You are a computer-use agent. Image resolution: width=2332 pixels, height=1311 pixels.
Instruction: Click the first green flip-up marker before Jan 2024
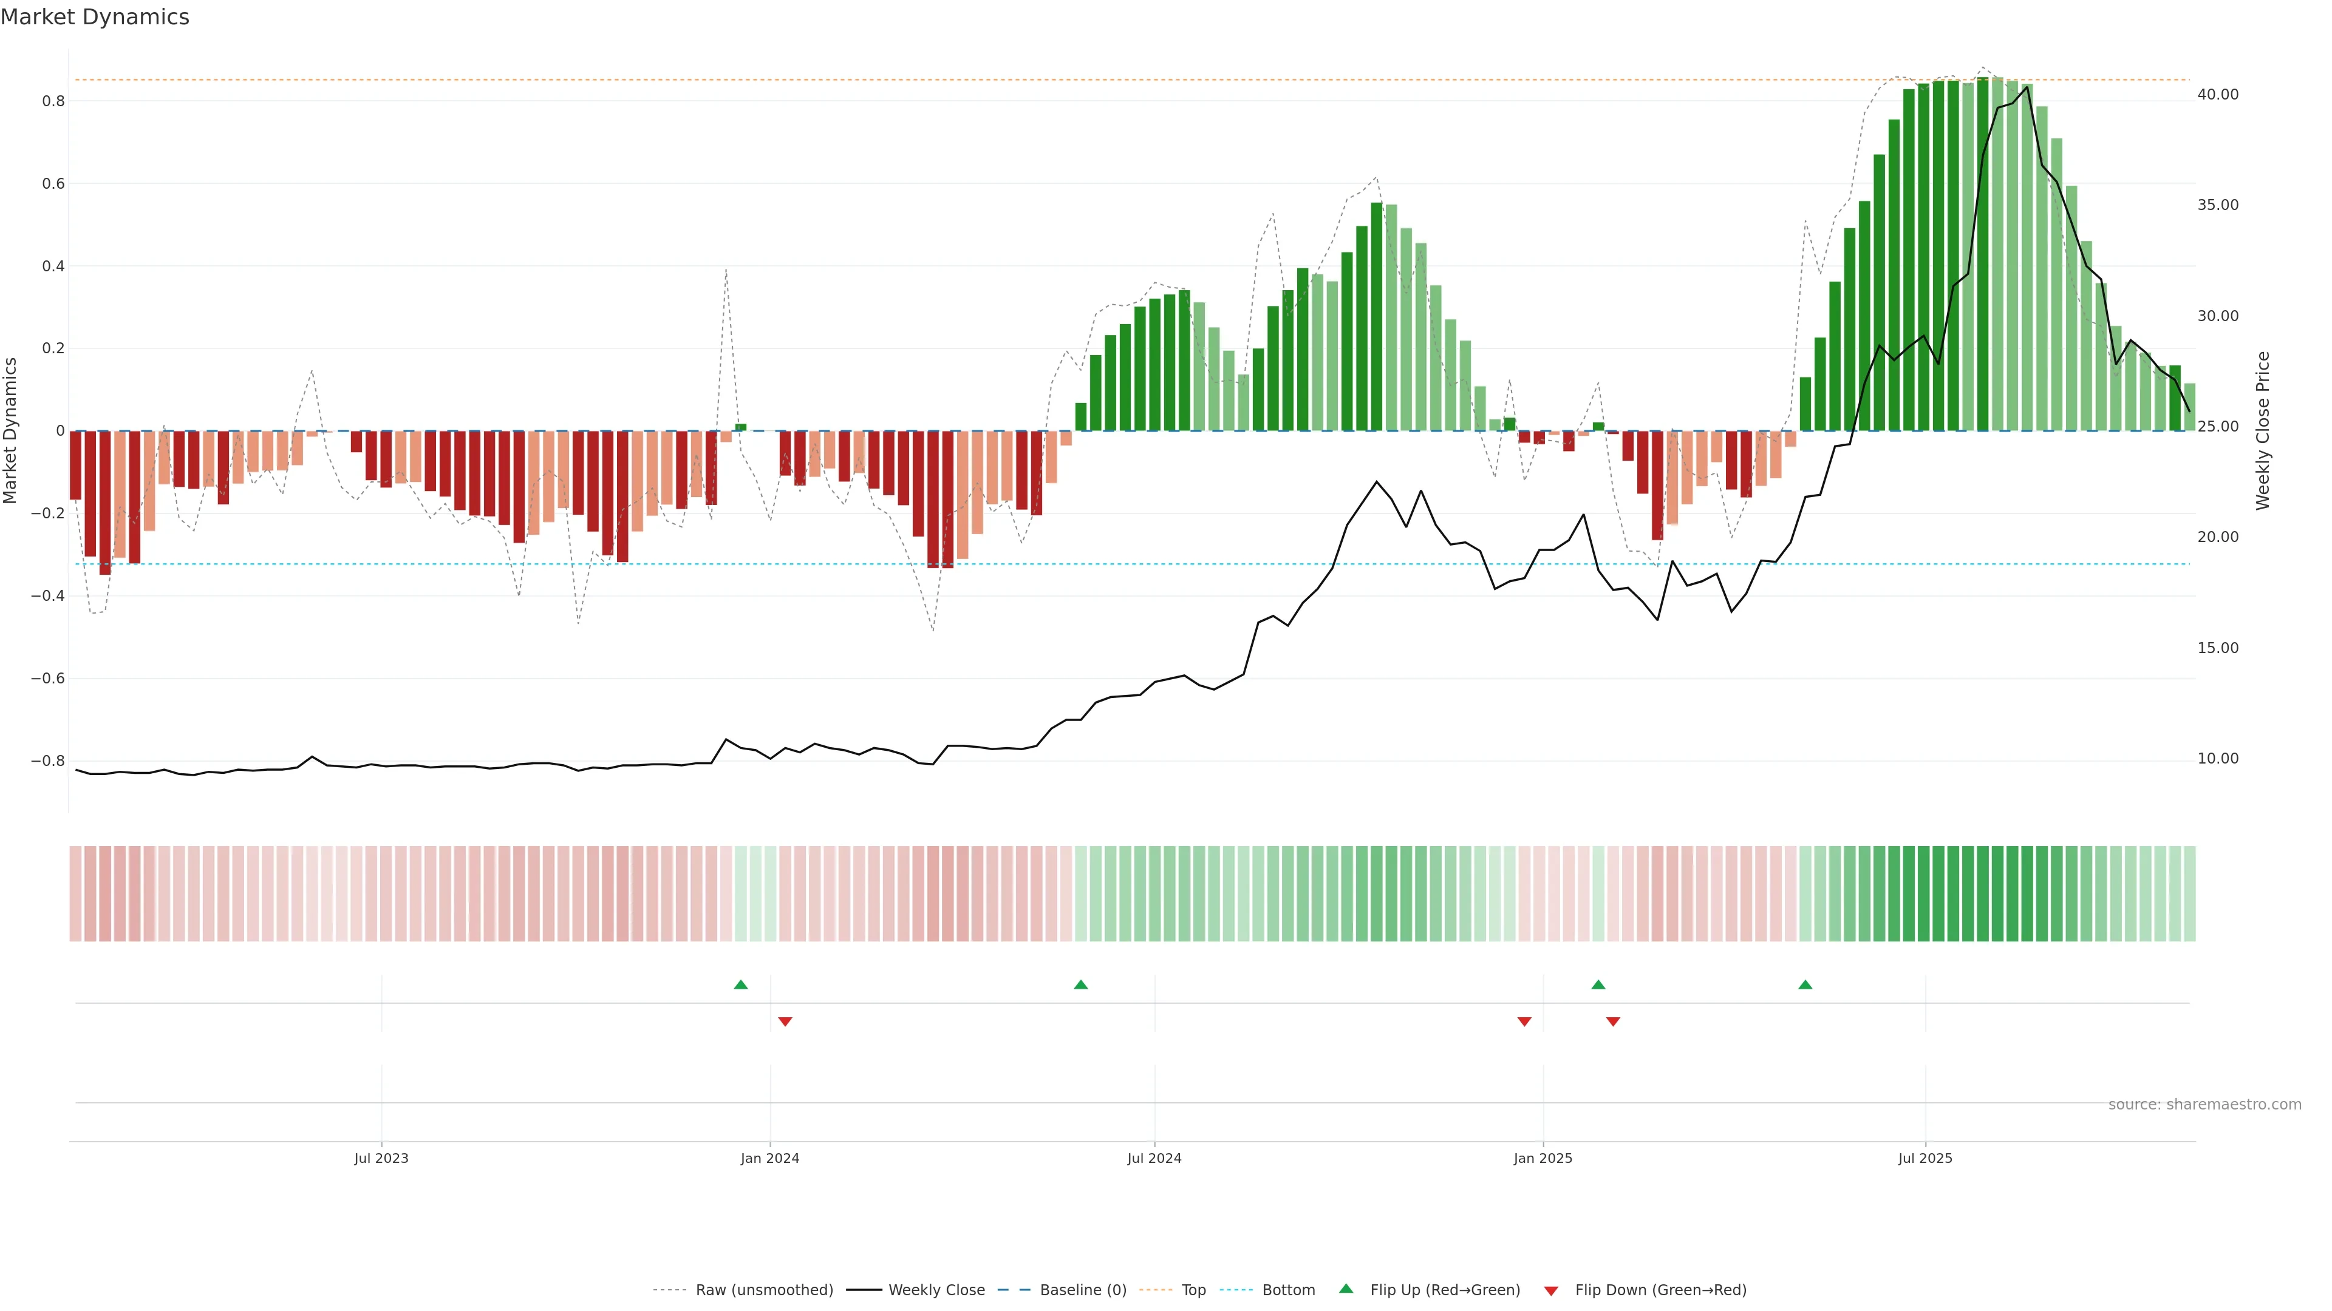click(x=740, y=984)
